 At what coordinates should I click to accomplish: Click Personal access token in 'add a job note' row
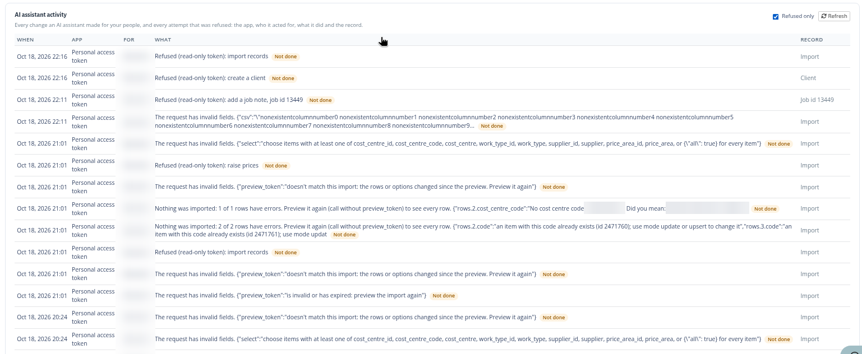pyautogui.click(x=93, y=100)
